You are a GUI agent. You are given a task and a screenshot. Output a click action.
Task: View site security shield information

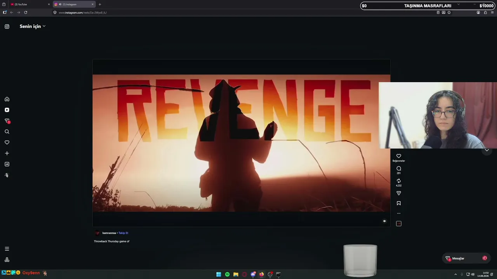pyautogui.click(x=55, y=12)
